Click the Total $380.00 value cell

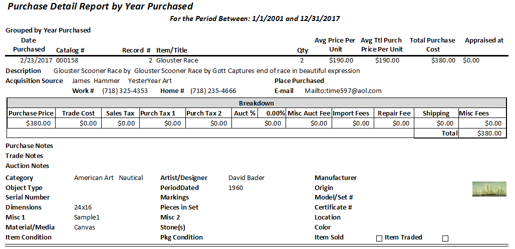(482, 133)
